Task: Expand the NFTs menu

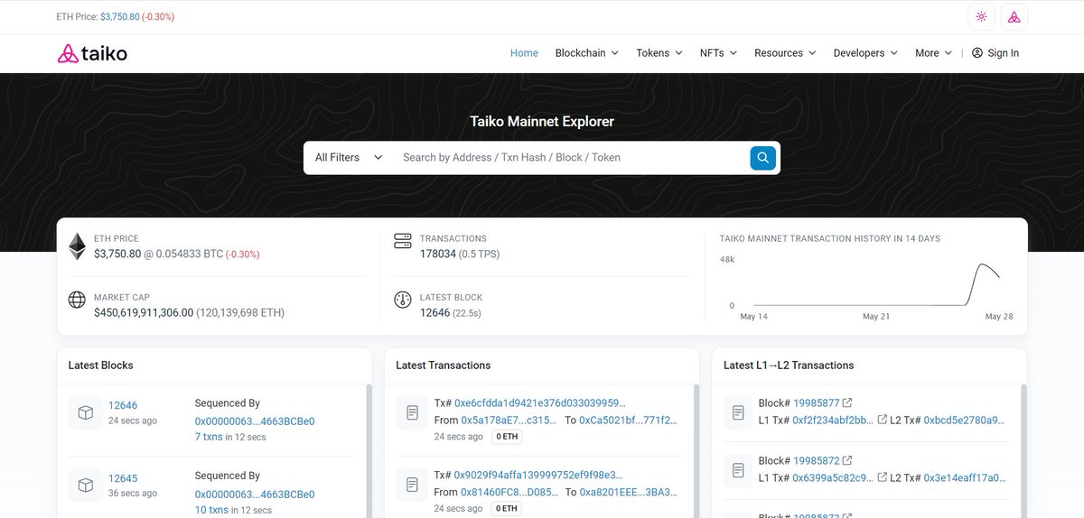Action: point(718,53)
